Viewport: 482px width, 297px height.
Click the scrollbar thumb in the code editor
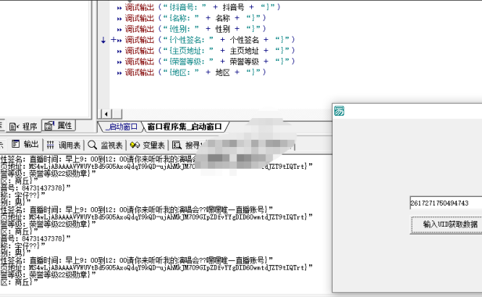tap(117, 114)
